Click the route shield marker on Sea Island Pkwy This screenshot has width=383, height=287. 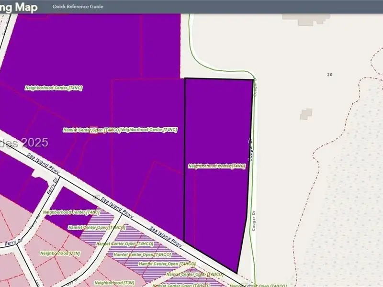96,197
